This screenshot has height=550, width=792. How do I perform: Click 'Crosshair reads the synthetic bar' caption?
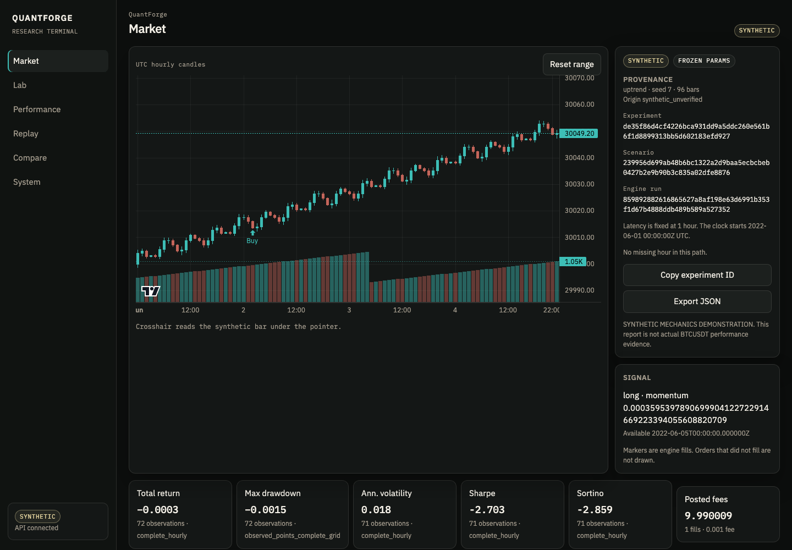(239, 327)
